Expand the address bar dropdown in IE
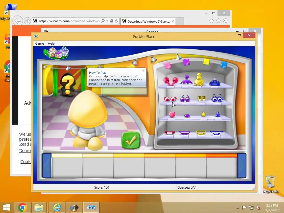 click(107, 21)
